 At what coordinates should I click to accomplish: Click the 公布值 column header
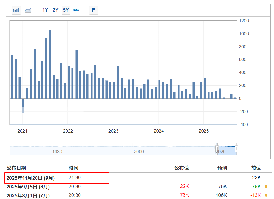[x=181, y=168]
